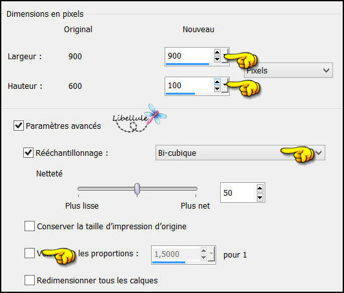Click the Libellule dragonfly watermark logo
Image resolution: width=344 pixels, height=293 pixels.
coord(140,118)
